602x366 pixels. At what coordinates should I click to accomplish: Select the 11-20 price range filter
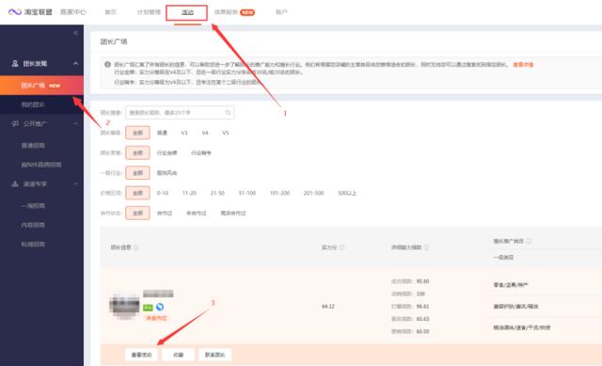pos(189,193)
